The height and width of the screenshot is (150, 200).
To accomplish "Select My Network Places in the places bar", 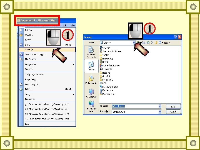I will coord(91,107).
